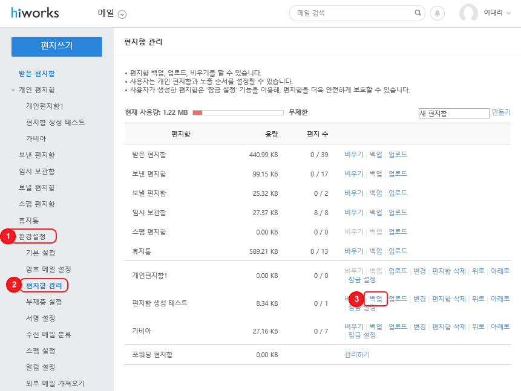Open 잠금 설정 for 개인편지함1

(x=362, y=280)
